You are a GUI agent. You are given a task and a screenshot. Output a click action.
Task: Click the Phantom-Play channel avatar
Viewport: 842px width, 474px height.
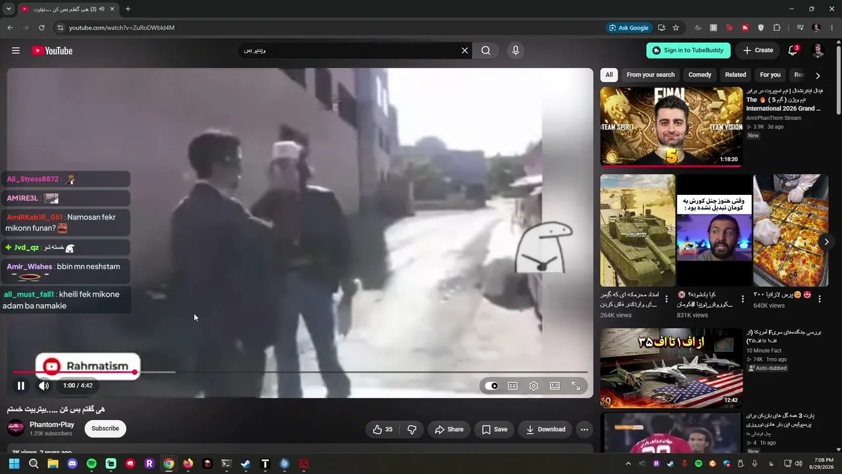point(16,429)
